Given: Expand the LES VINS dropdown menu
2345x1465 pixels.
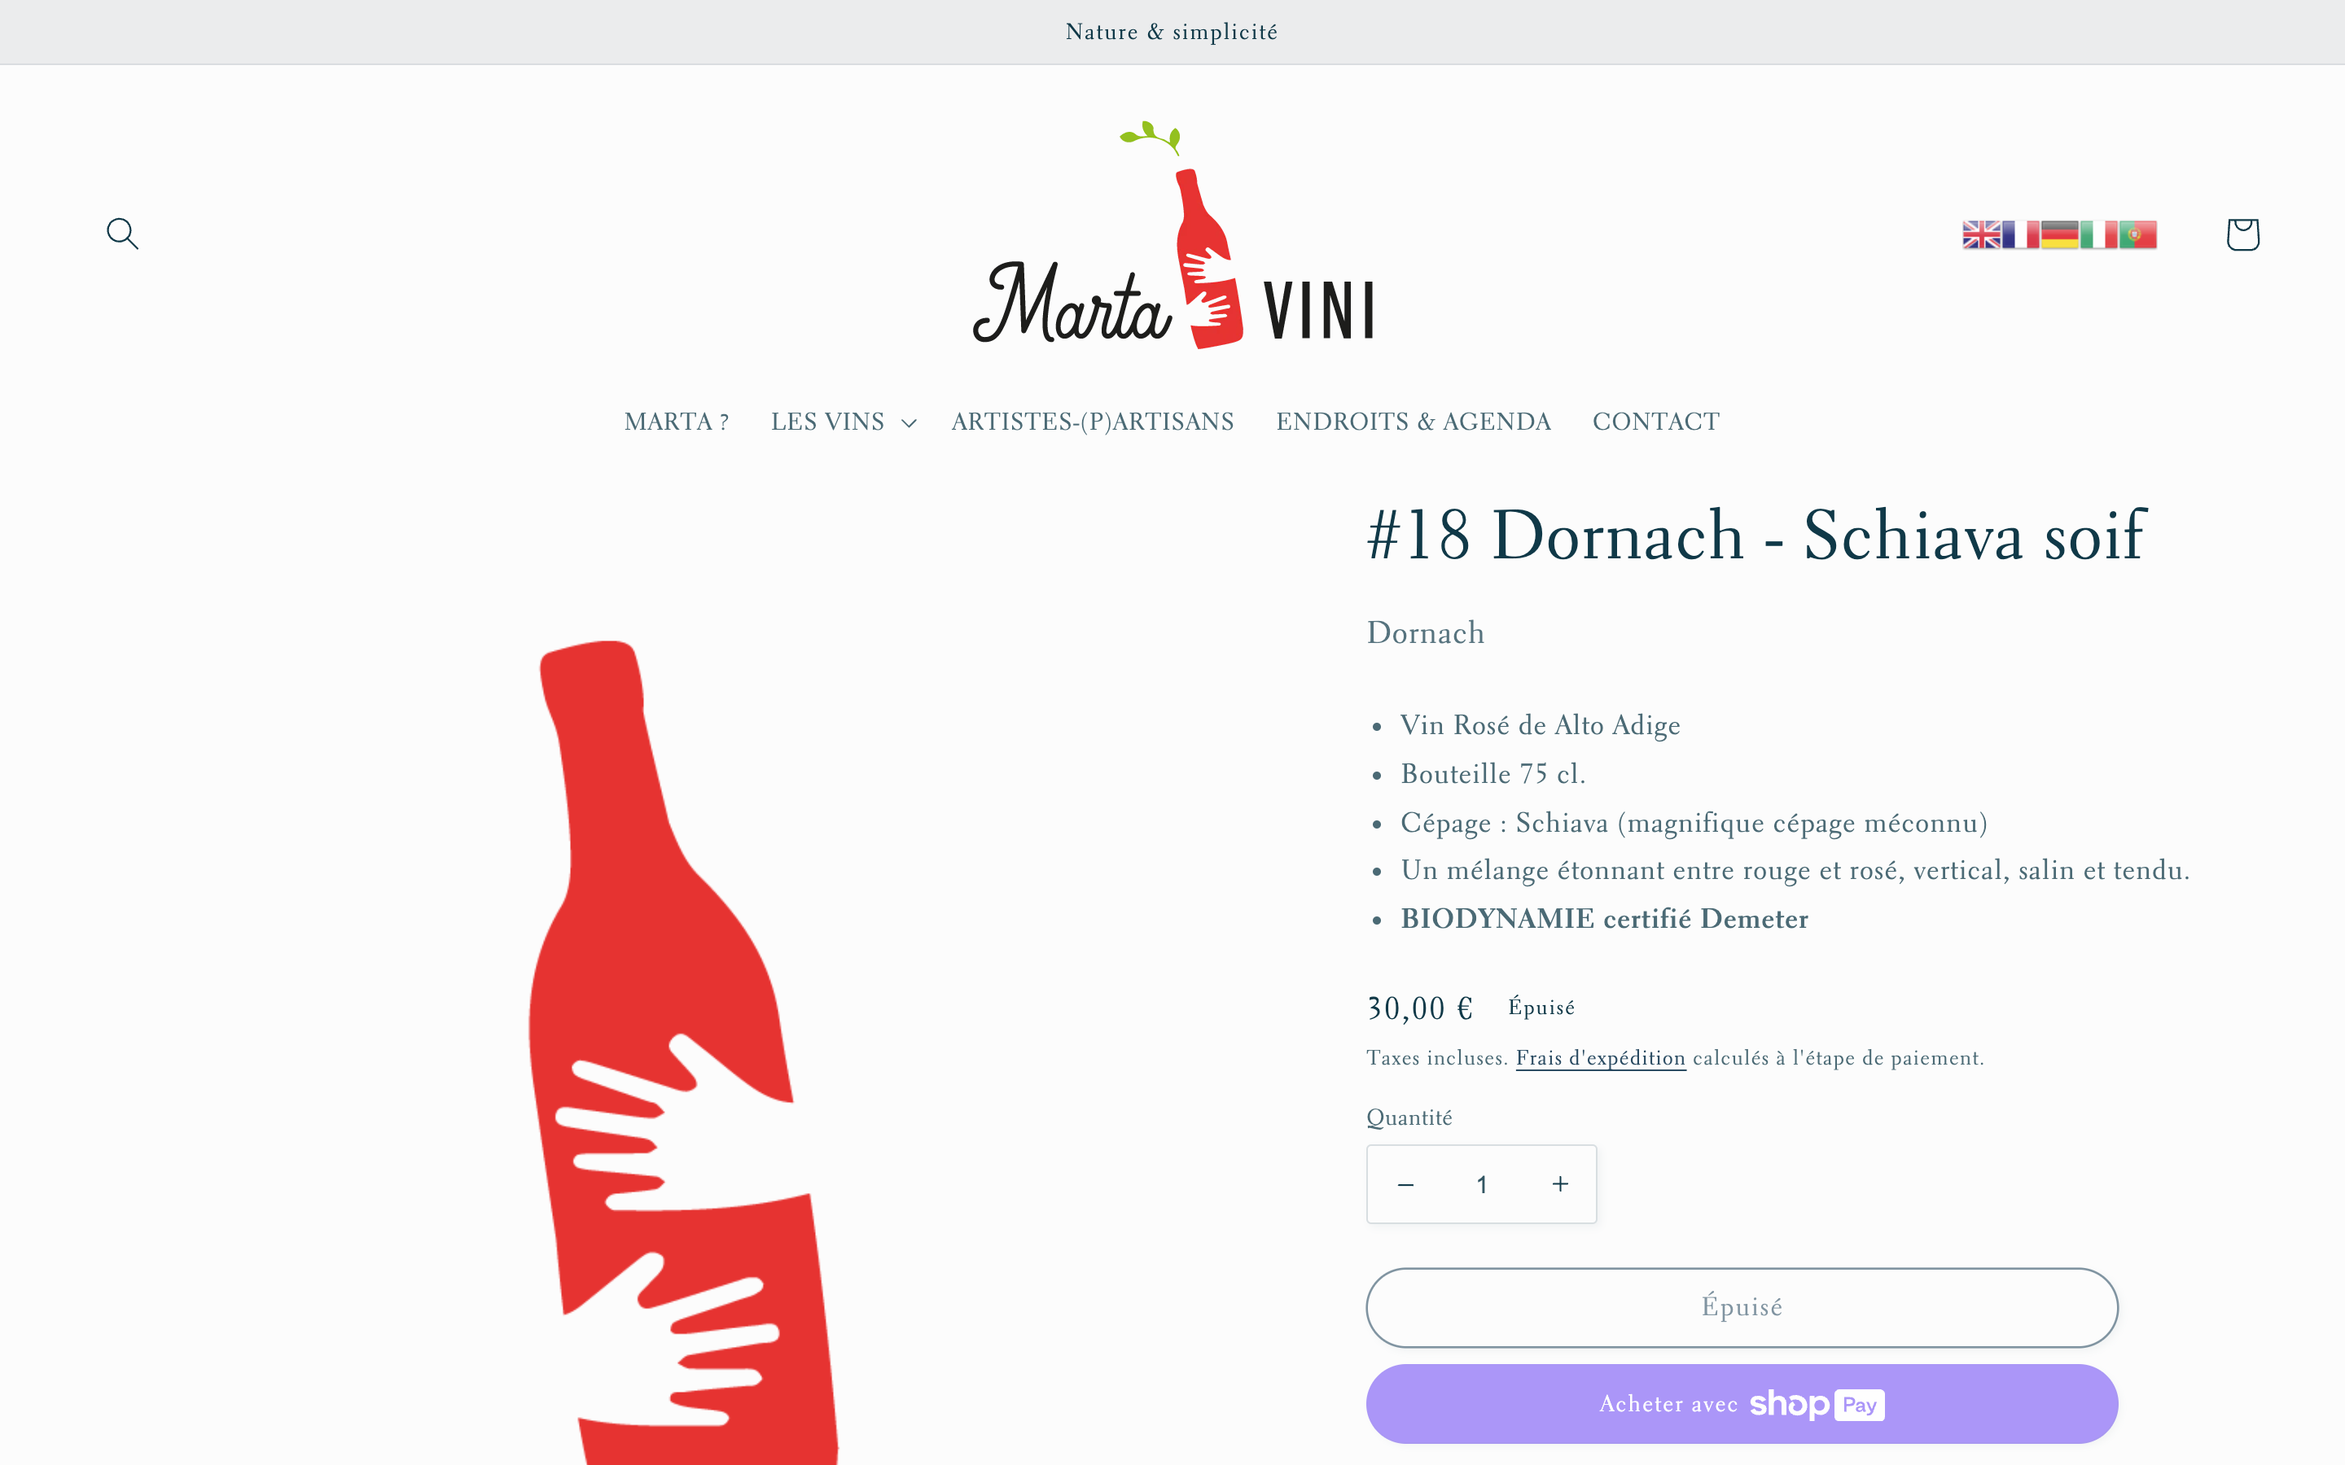Looking at the screenshot, I should coord(843,422).
